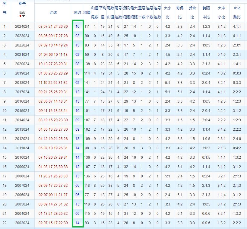247x229 pixels.
Task: Click blue ball 10 in first row
Action: [x=78, y=27]
